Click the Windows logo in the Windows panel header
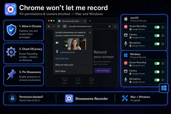The height and width of the screenshot is (114, 171). click(x=126, y=55)
